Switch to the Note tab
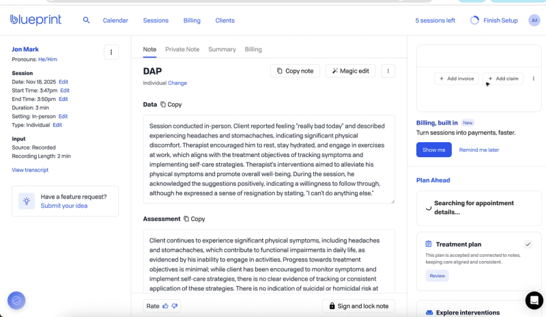546x317 pixels. point(149,49)
